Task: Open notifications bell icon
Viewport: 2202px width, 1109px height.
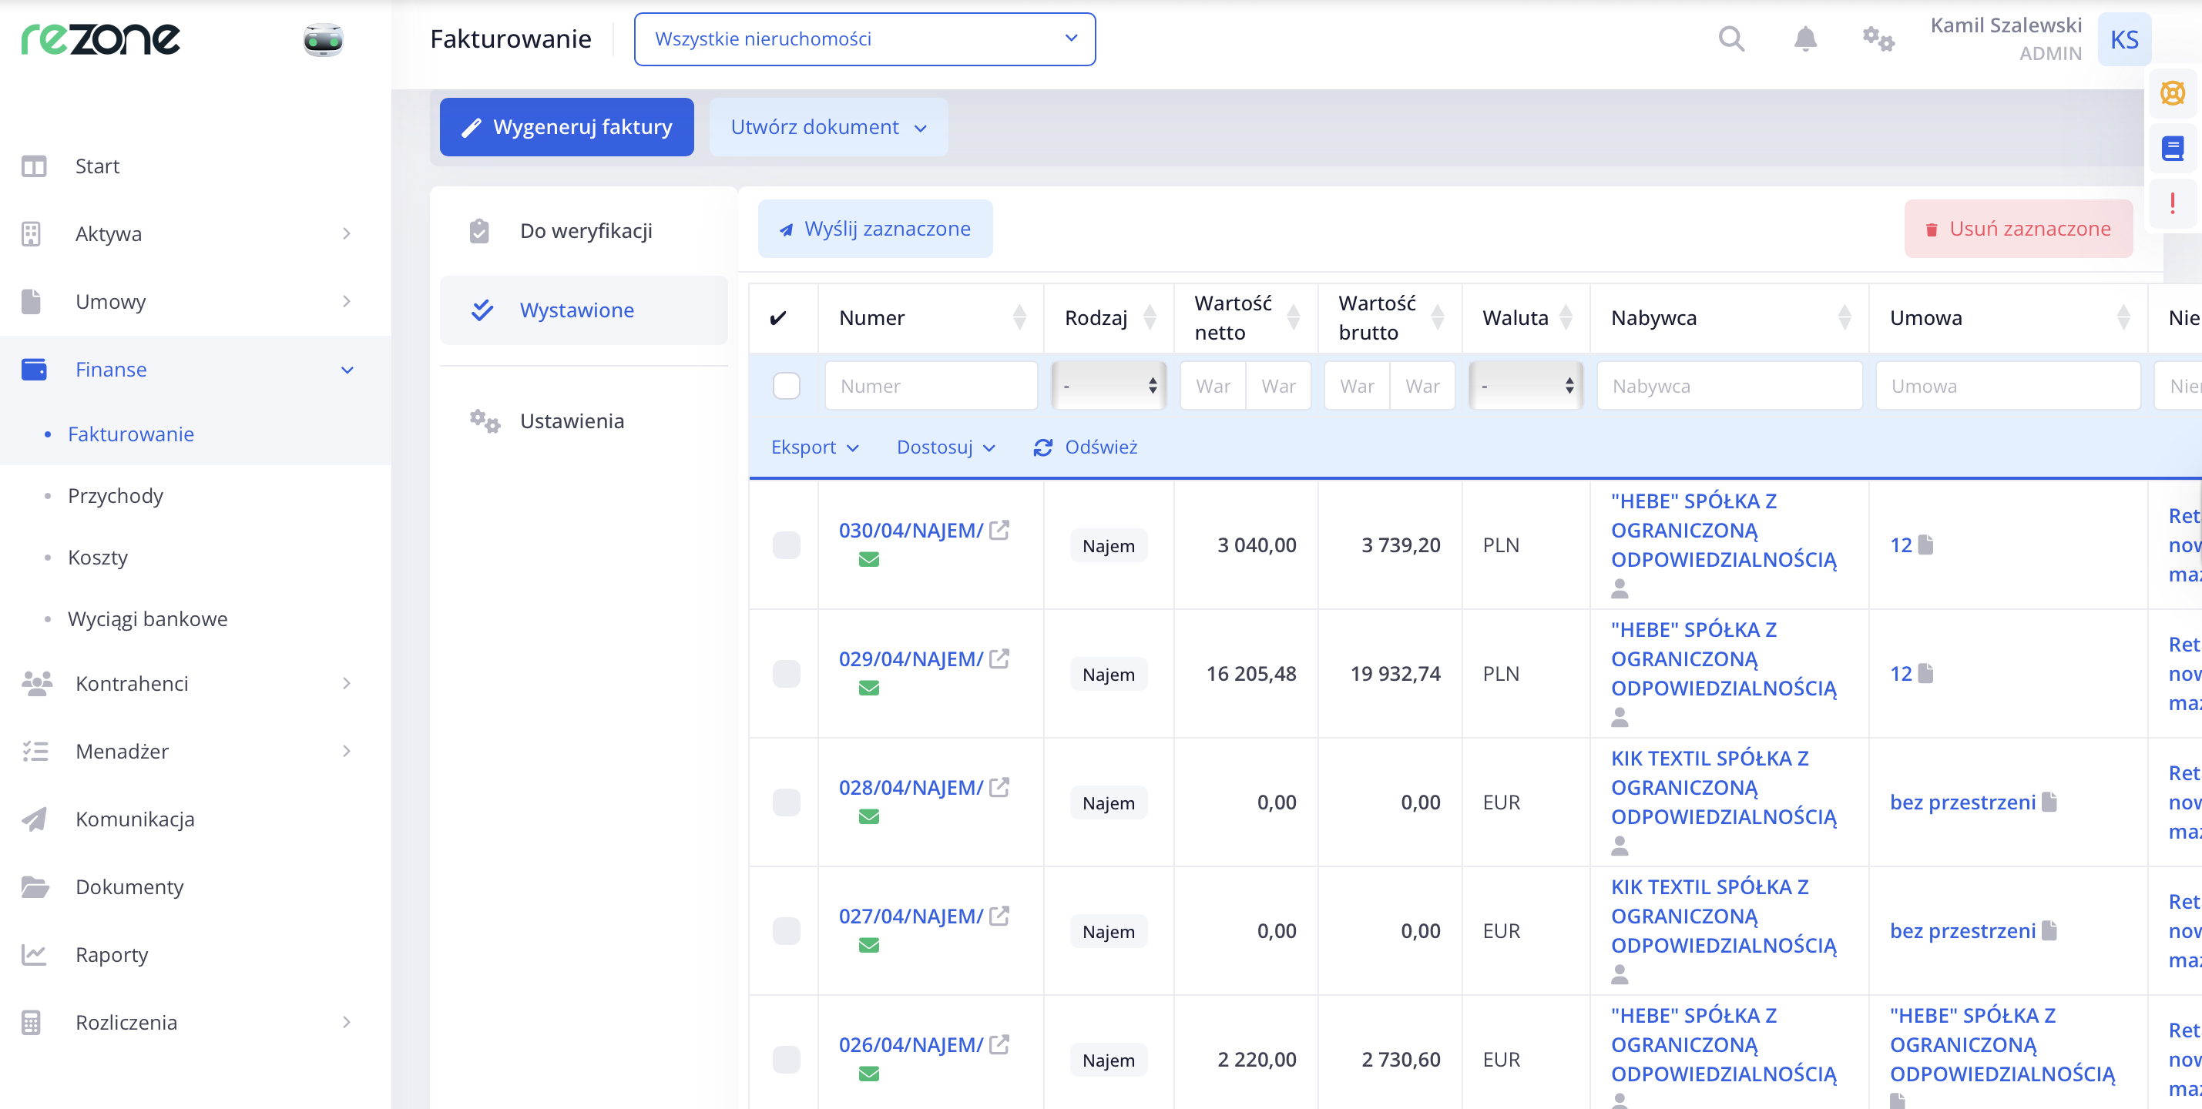Action: pos(1804,39)
